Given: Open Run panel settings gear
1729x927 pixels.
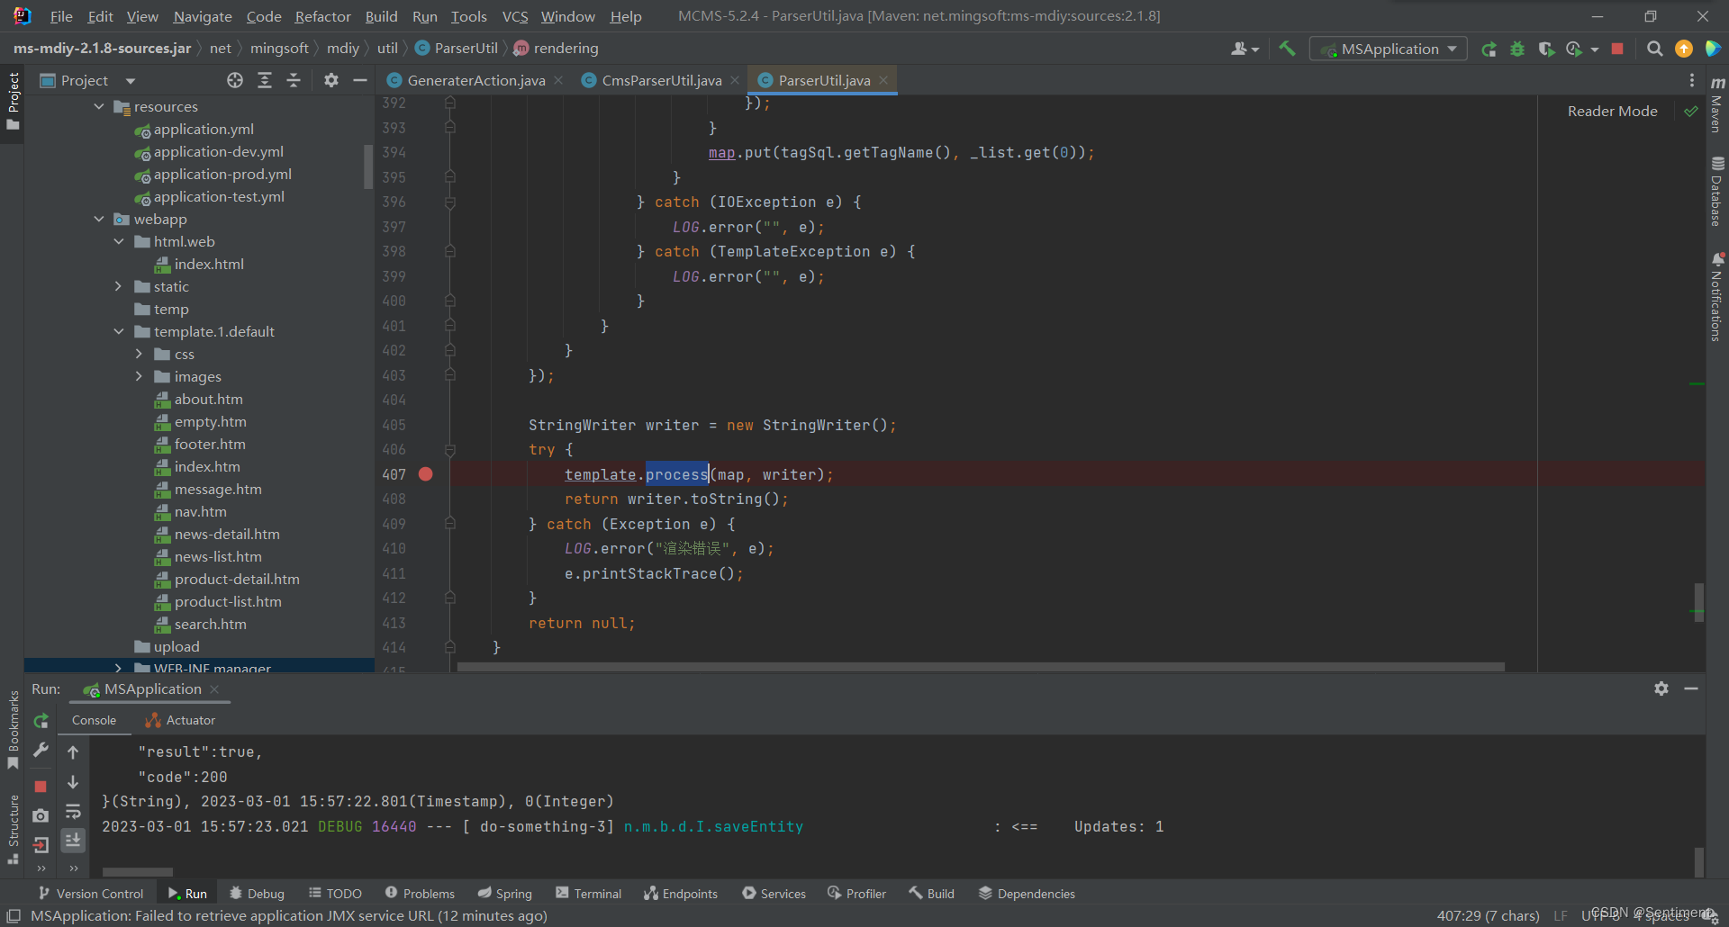Looking at the screenshot, I should 1661,688.
